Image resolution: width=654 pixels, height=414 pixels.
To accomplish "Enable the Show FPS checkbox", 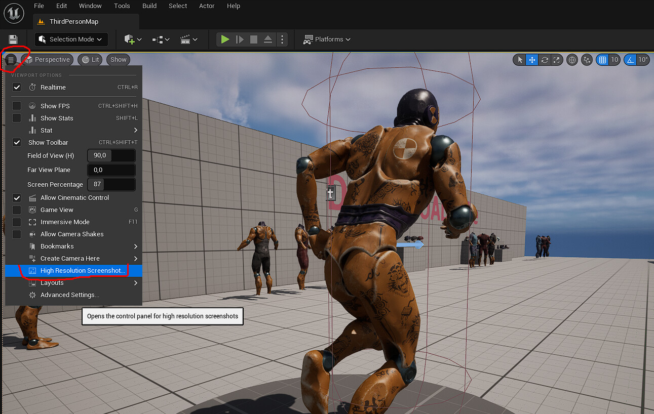I will 17,106.
